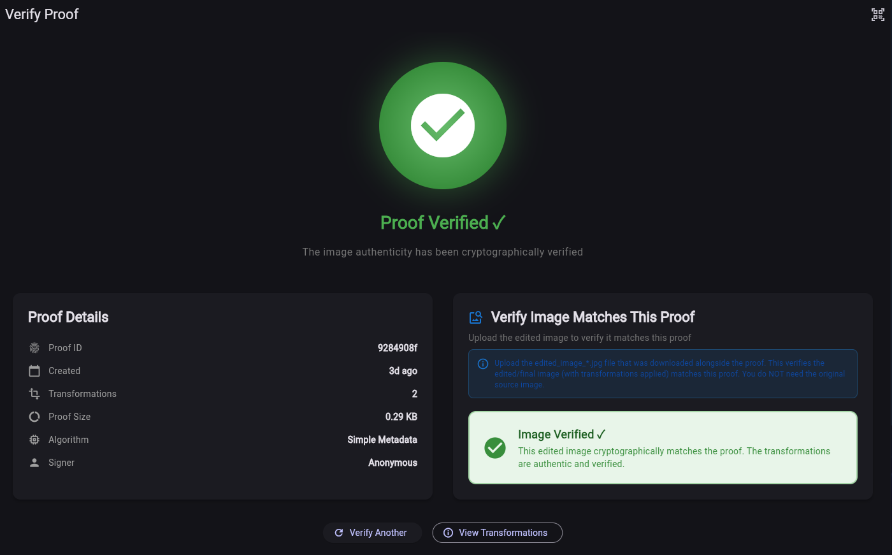Screen dimensions: 892x555
Task: Click the Image Verified confirmation panel
Action: [663, 448]
